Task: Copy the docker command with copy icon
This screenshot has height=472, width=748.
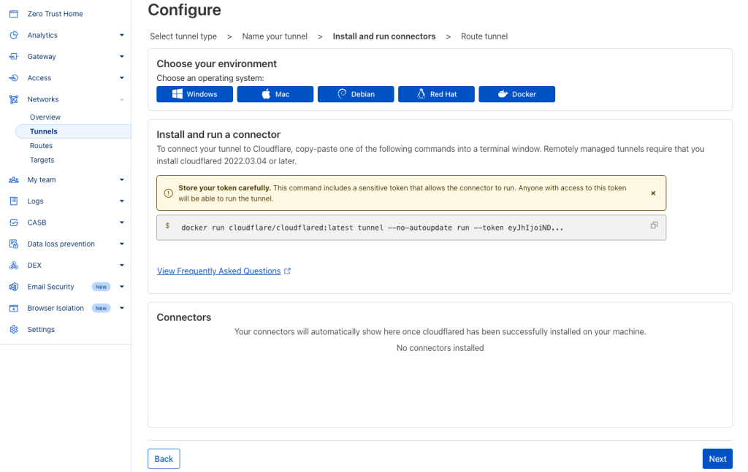Action: pos(654,225)
